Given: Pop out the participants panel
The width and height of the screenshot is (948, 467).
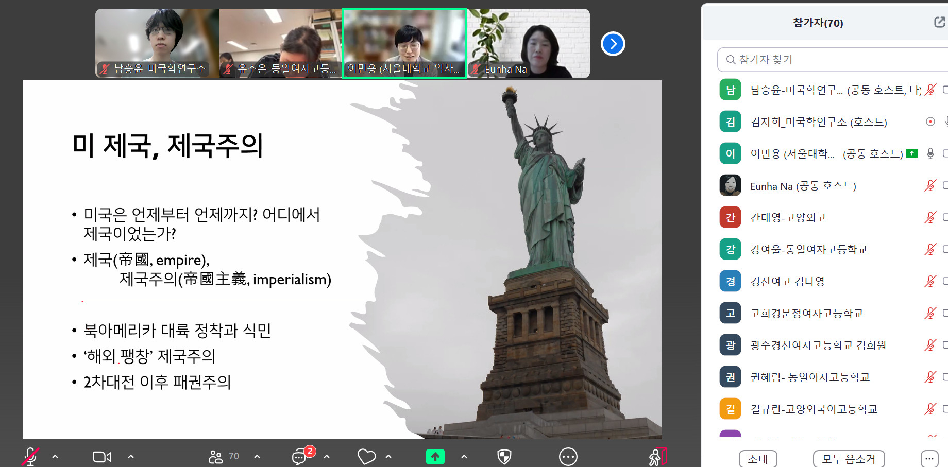Looking at the screenshot, I should click(939, 22).
